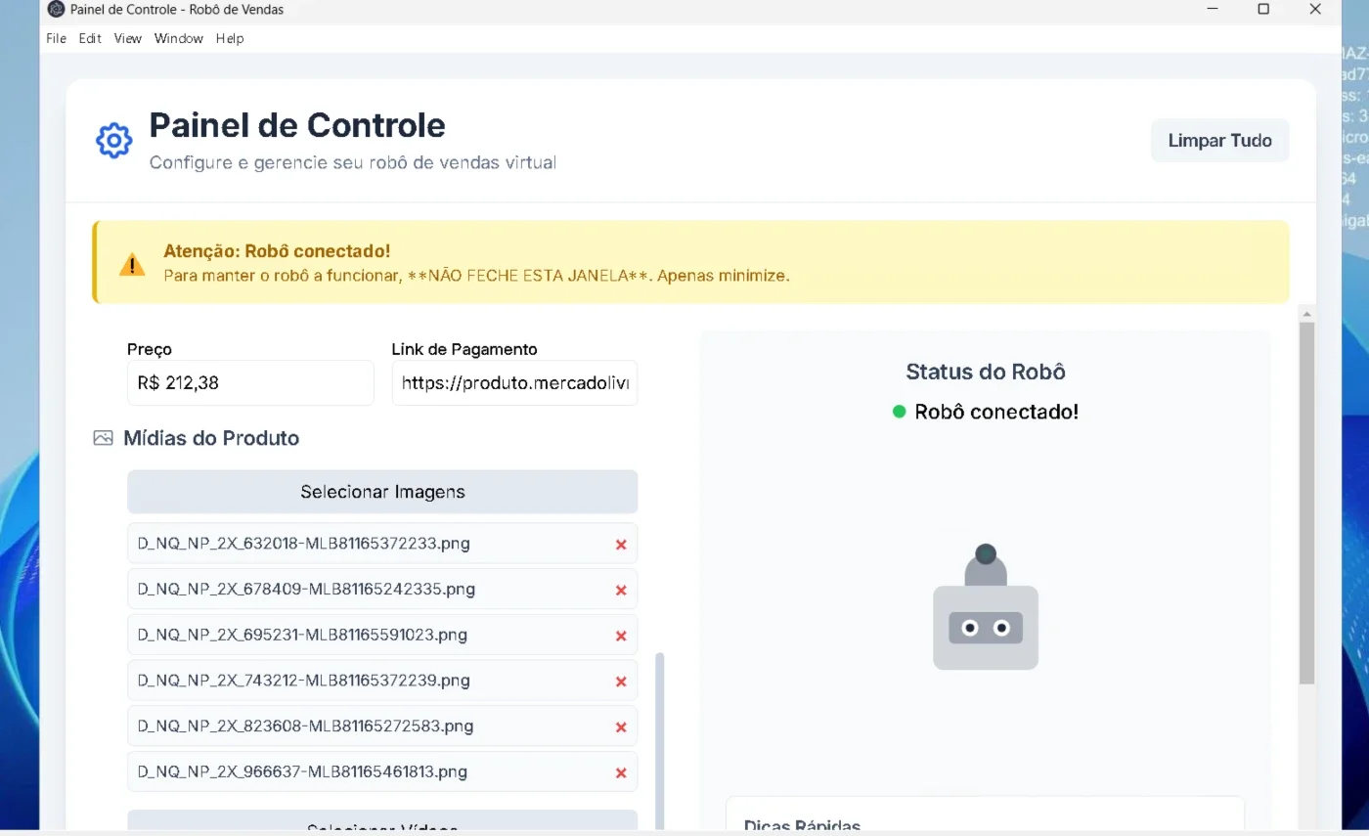The height and width of the screenshot is (836, 1369).
Task: Click the green connected status dot
Action: coord(900,412)
